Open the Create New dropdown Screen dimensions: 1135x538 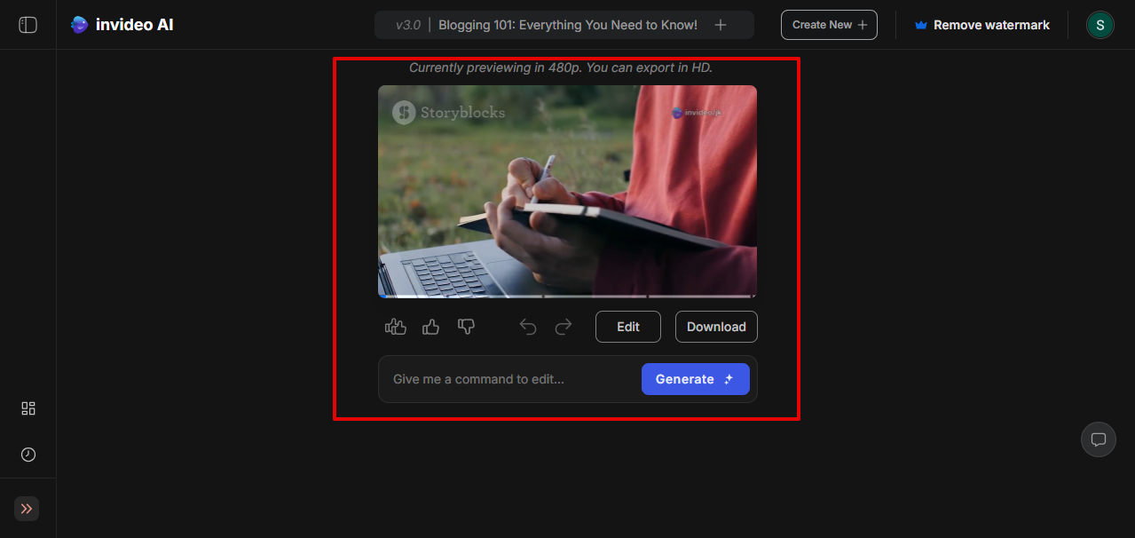coord(828,24)
